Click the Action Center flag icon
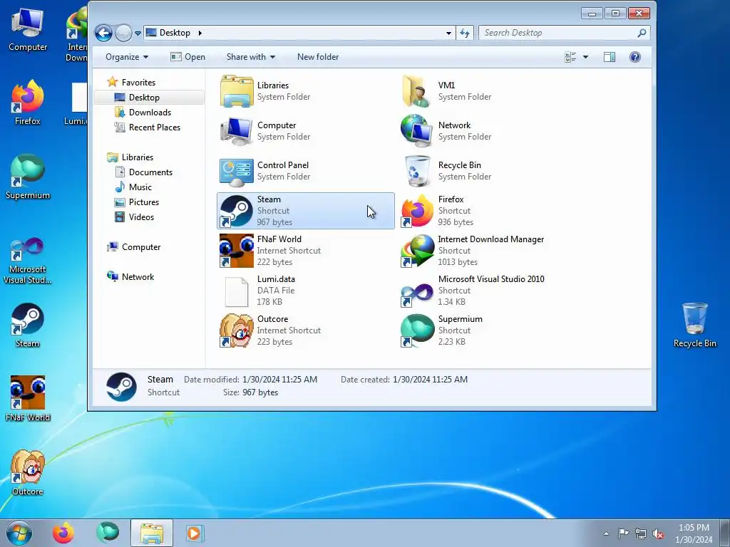This screenshot has height=547, width=730. [623, 533]
